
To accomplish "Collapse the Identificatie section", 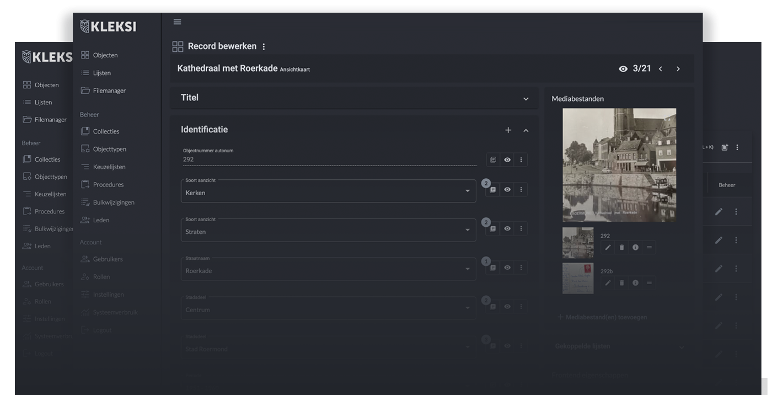I will [525, 131].
